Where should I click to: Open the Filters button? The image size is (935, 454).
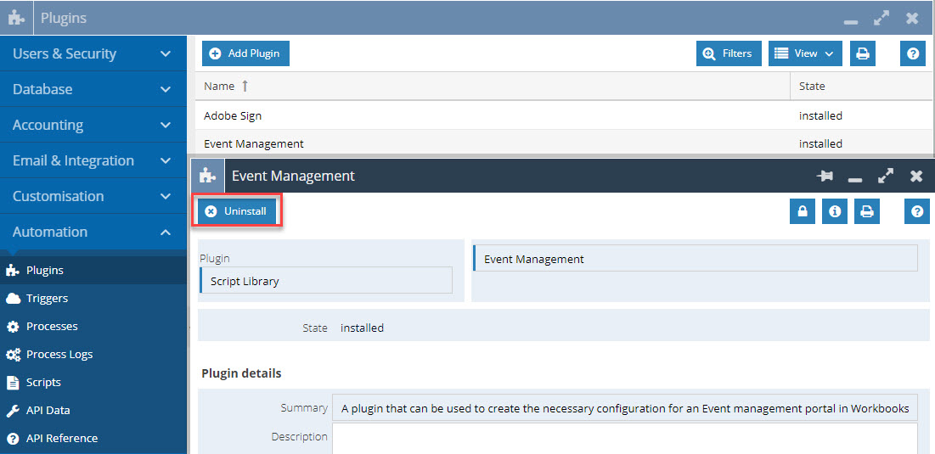729,53
